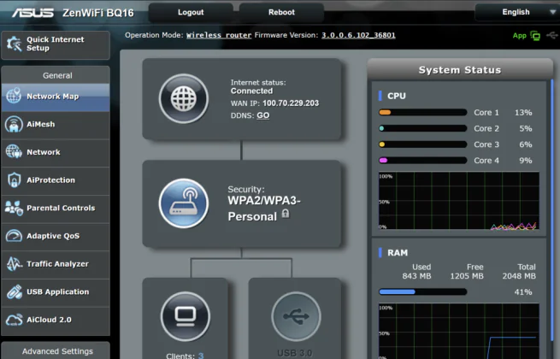Click the Core 3 6% reading

click(x=526, y=144)
